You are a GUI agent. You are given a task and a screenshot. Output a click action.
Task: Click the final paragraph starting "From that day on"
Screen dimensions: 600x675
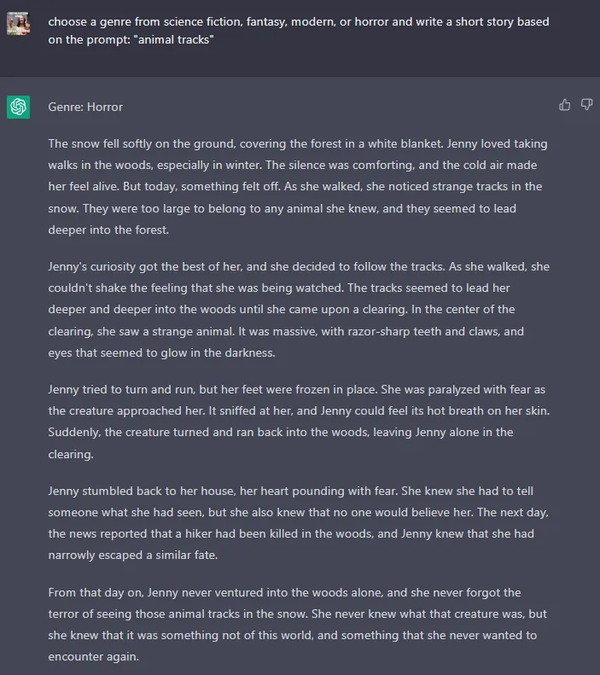[x=297, y=625]
